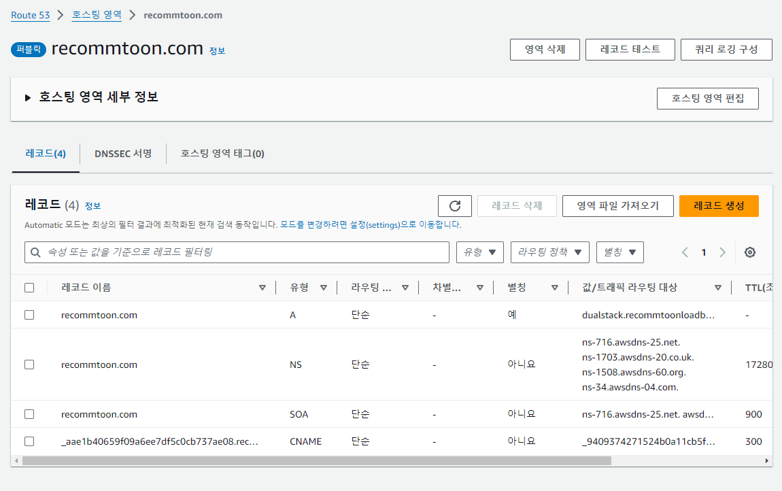Screen dimensions: 782x491
Task: Click SOA type cell
Action: [299, 414]
